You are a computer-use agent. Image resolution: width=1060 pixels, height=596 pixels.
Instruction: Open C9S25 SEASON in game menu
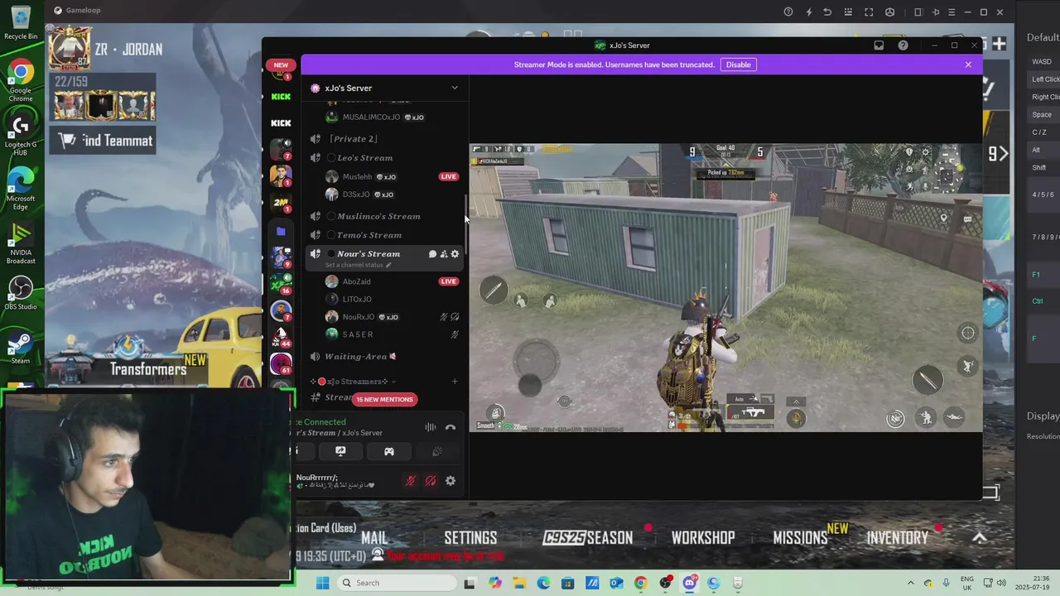(x=588, y=538)
